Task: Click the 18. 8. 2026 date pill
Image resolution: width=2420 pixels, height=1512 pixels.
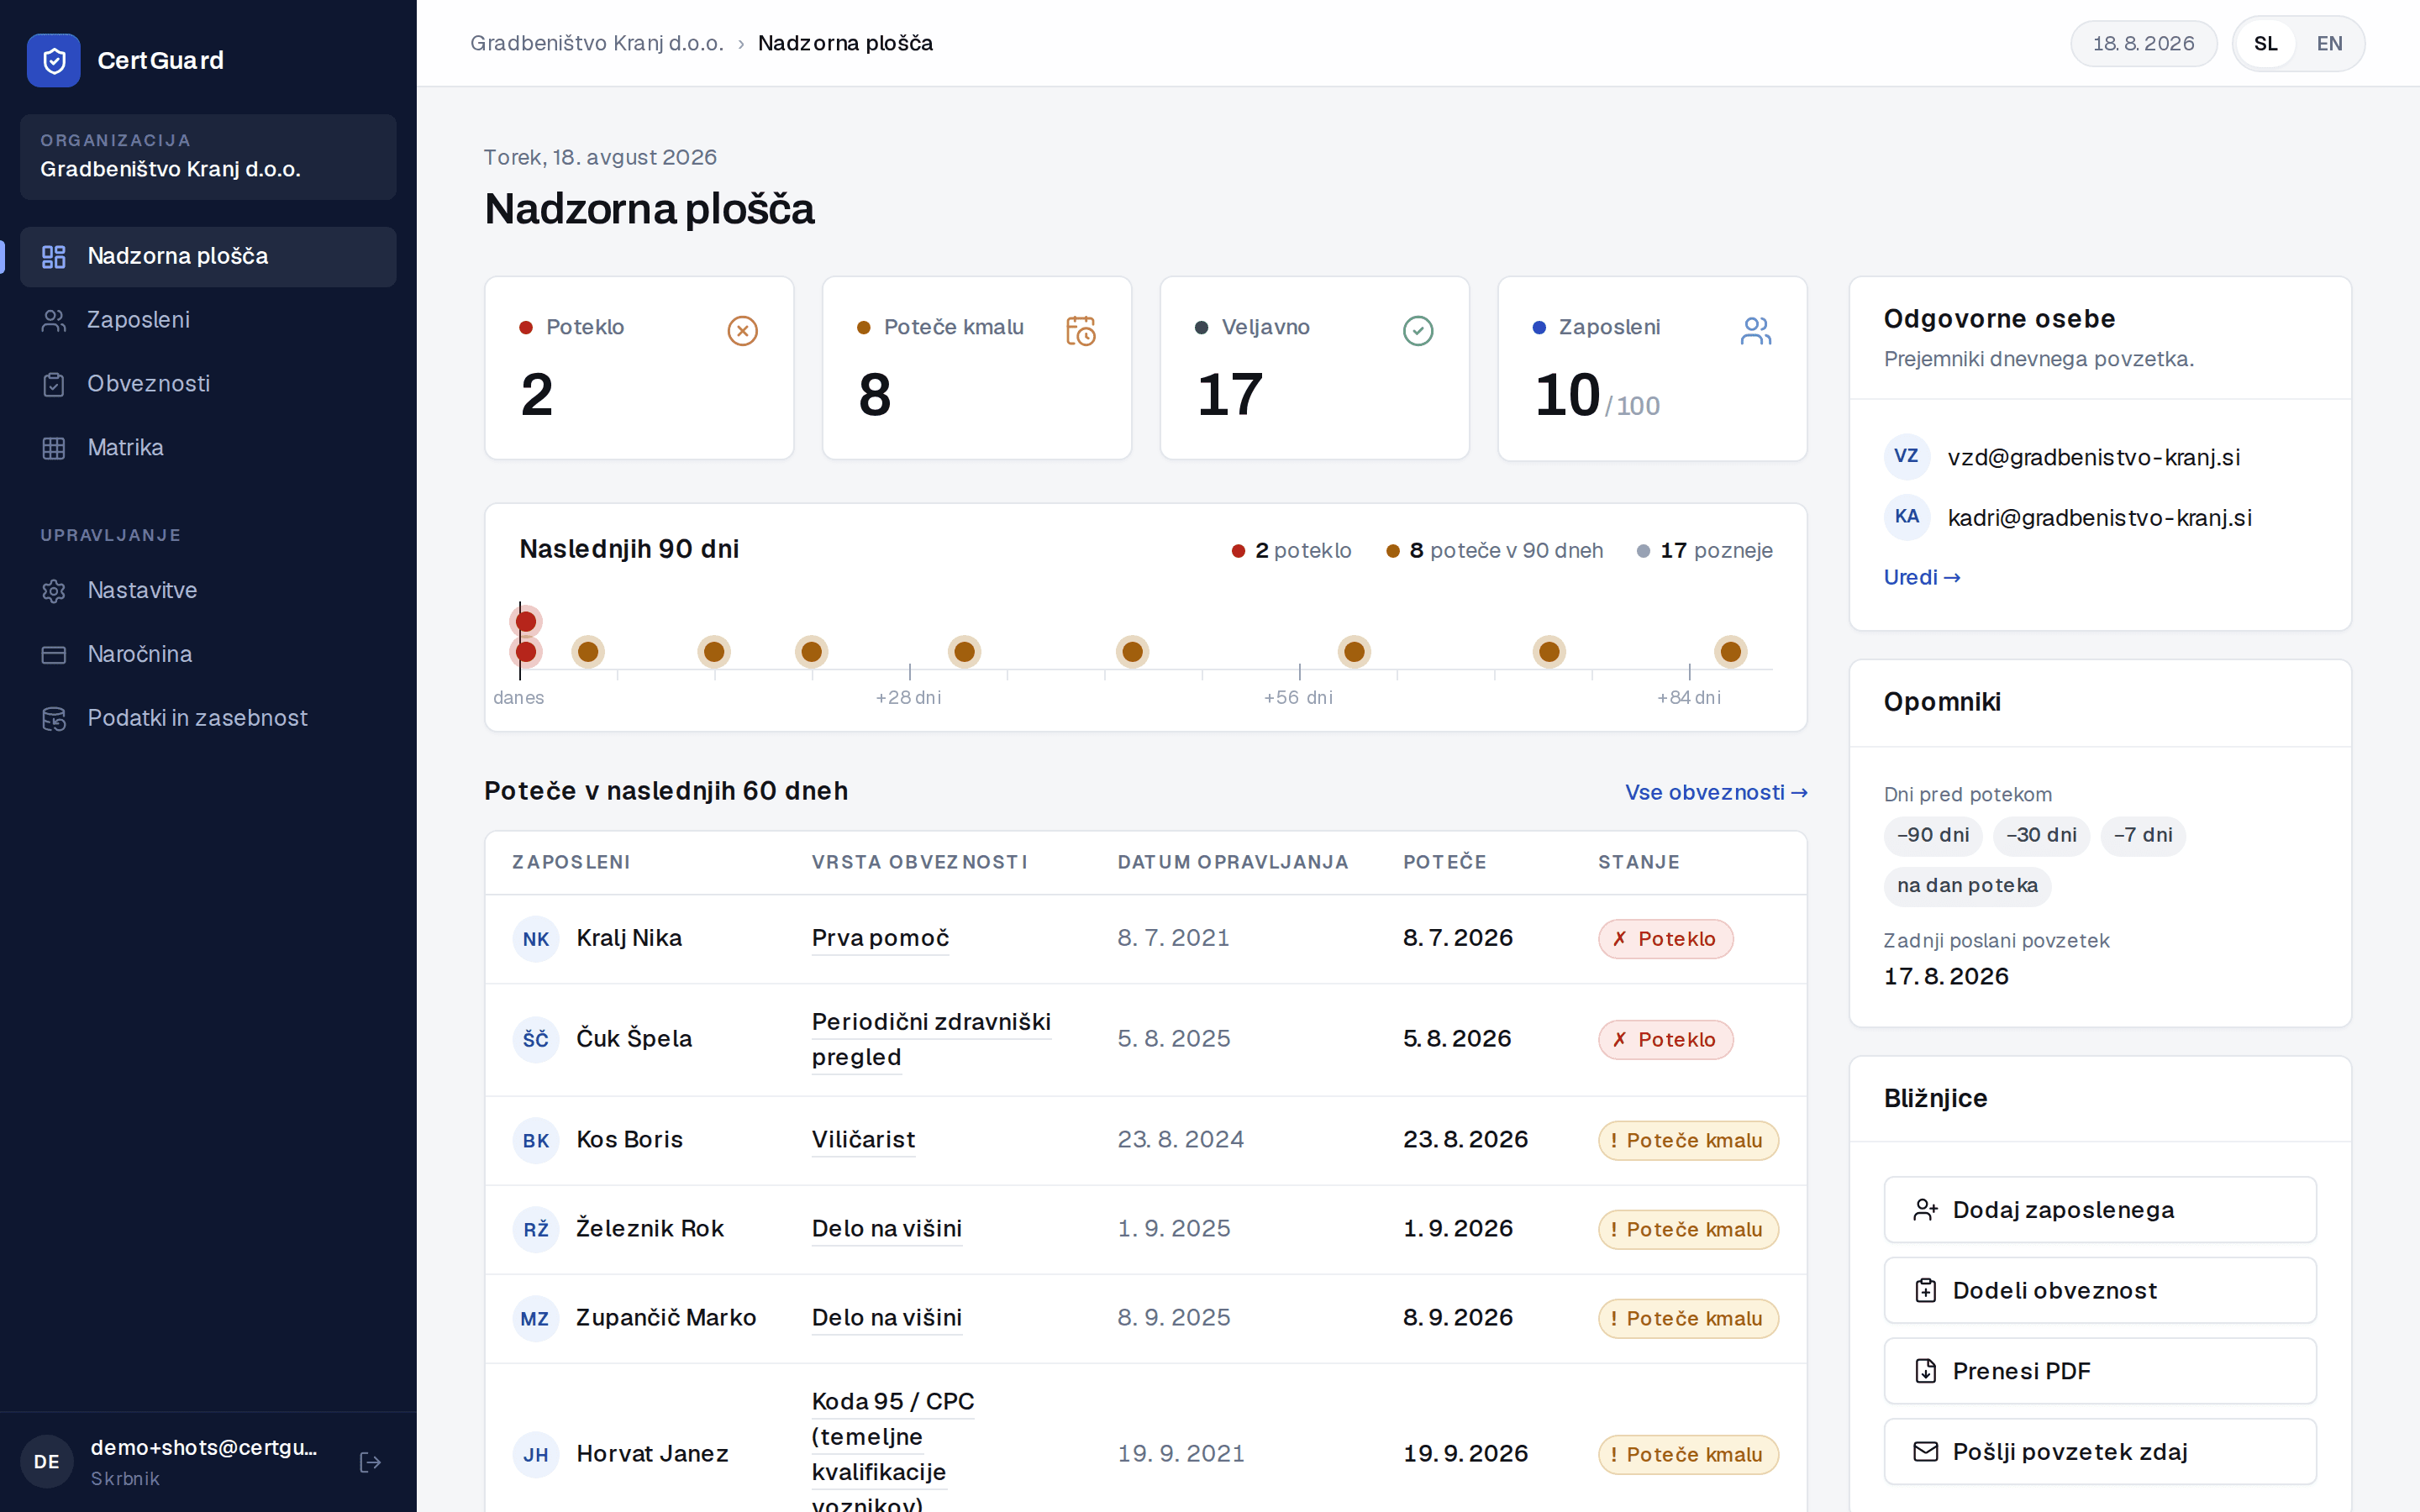Action: (2143, 44)
